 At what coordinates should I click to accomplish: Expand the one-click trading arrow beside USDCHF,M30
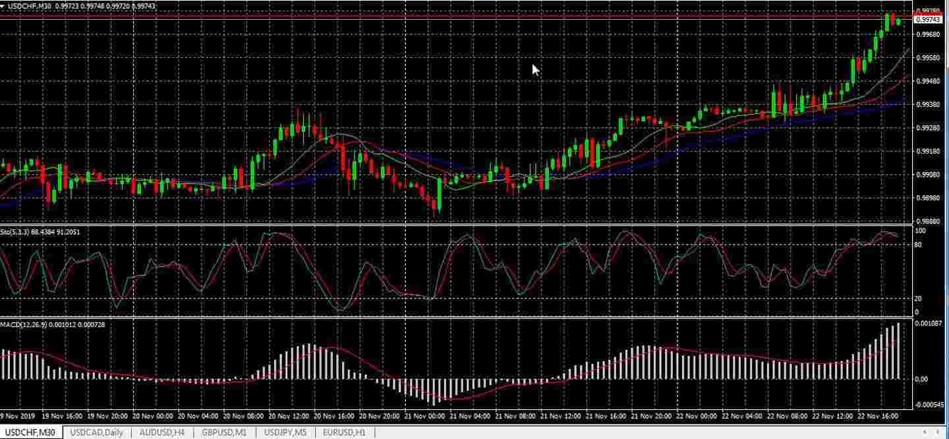pos(3,5)
